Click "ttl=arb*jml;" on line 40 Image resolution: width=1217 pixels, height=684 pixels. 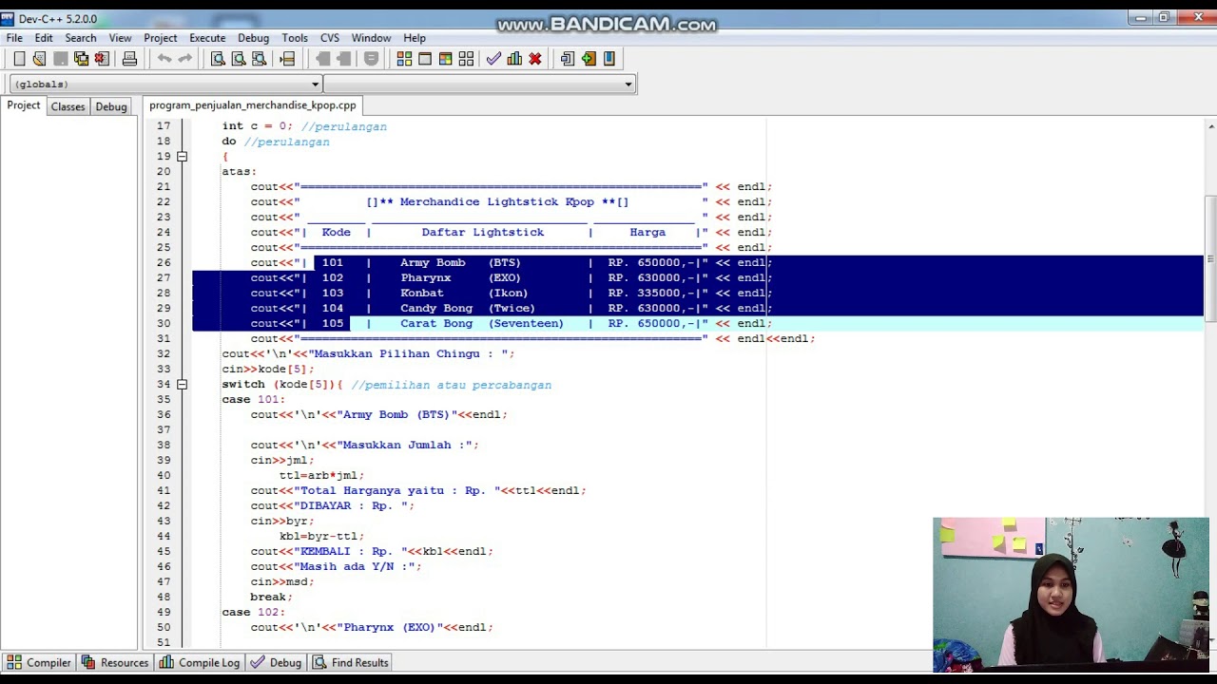click(x=321, y=475)
